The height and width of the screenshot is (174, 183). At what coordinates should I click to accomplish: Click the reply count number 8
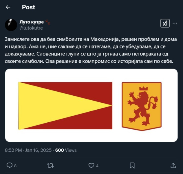pos(15,166)
